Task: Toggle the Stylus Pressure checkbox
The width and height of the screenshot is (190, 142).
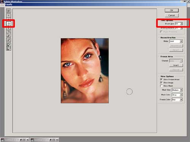Action: click(161, 32)
